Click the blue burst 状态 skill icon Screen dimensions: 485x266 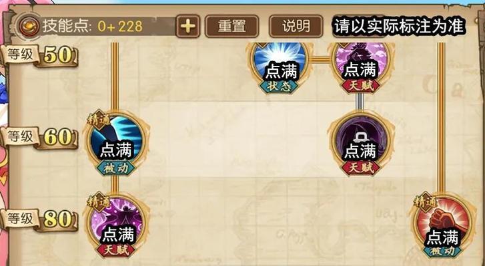(x=280, y=62)
